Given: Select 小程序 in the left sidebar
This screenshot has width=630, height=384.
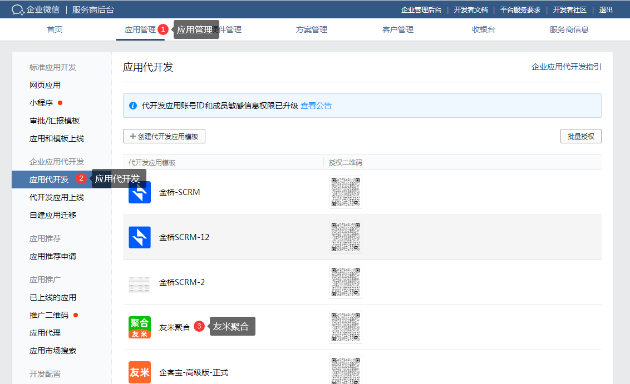Looking at the screenshot, I should 41,103.
